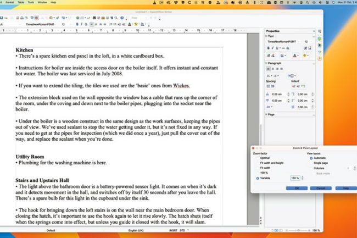Expand the Page section in the sidebar
The width and height of the screenshot is (357, 238).
tap(267, 114)
